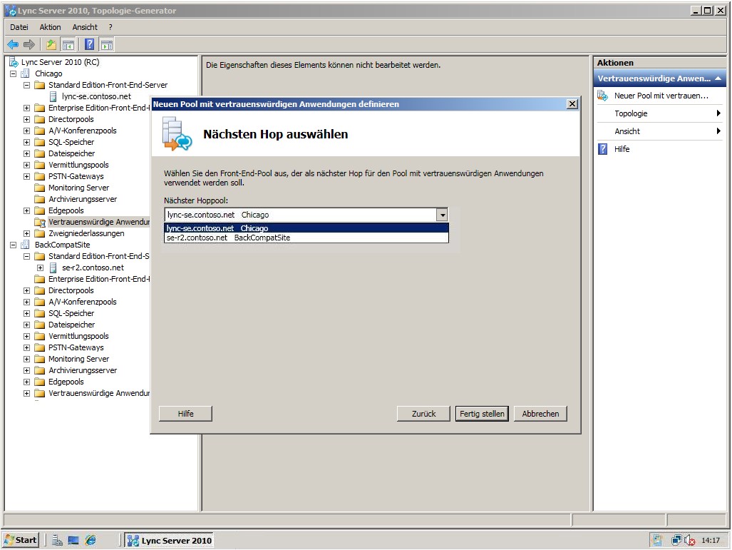Collapse Standard Edition-Front-End-Server under Chicago
732x550 pixels.
coord(26,85)
